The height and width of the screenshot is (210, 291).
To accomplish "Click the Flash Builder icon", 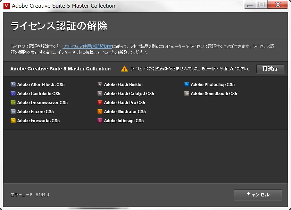I will coord(100,84).
